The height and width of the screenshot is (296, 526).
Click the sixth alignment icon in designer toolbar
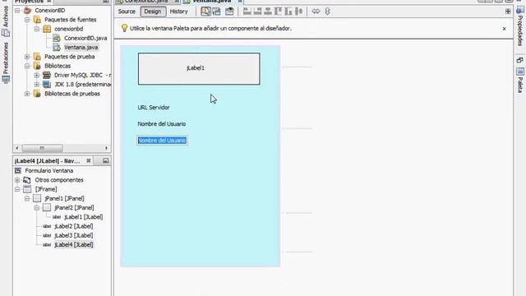coord(299,12)
